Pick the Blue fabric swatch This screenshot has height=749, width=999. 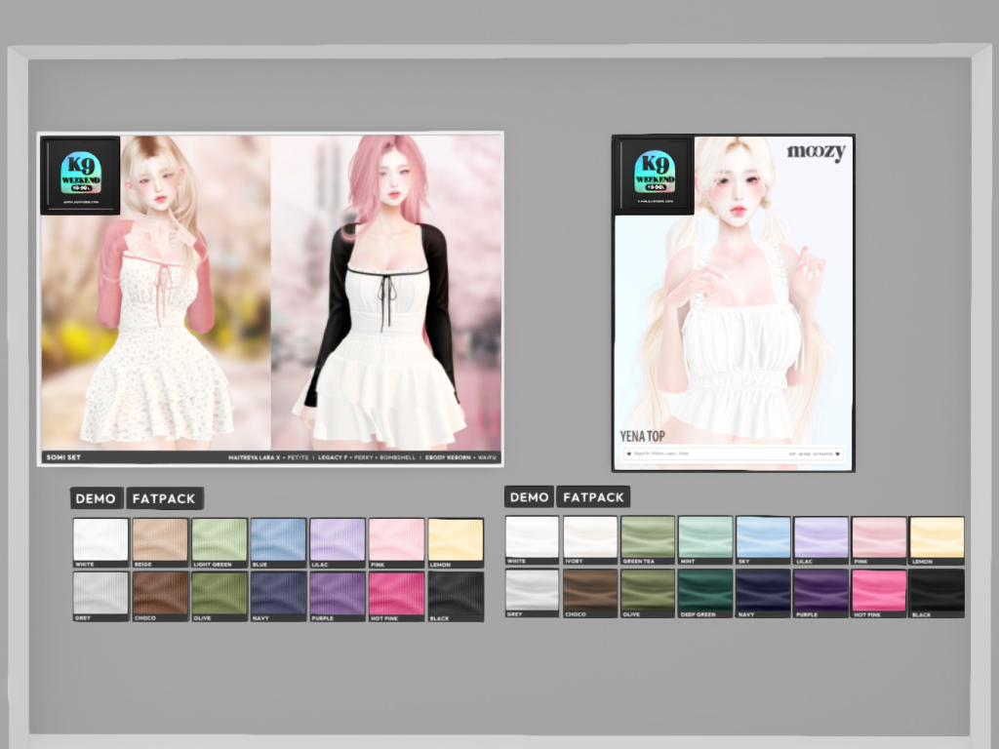(278, 540)
